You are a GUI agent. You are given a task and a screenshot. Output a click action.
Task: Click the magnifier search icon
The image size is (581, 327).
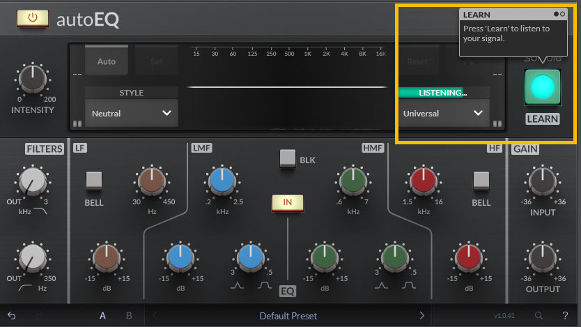tap(539, 316)
